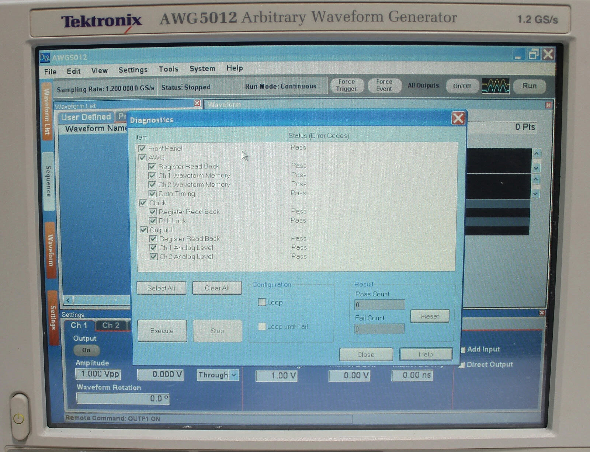Close the Waveform panel with its X

(548, 105)
